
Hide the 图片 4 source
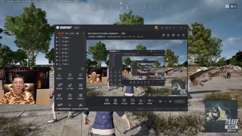click(57, 49)
